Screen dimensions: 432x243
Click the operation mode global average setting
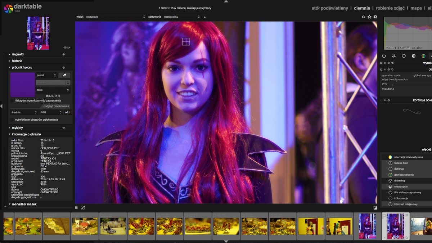pyautogui.click(x=406, y=75)
